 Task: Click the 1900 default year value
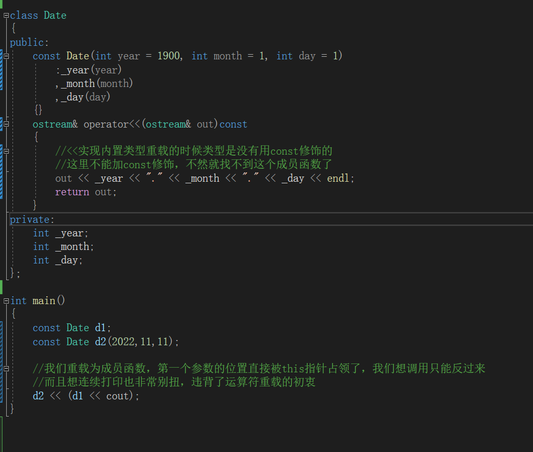coord(169,56)
